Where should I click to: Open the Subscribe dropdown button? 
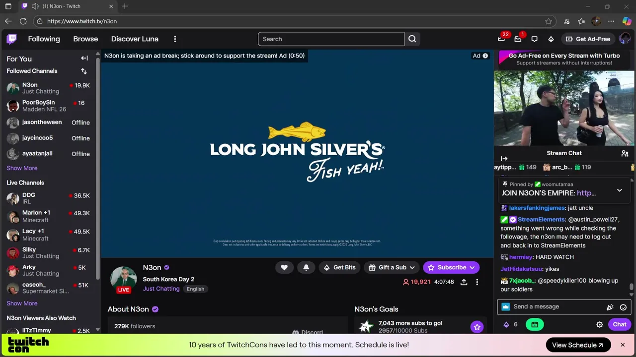pos(451,267)
